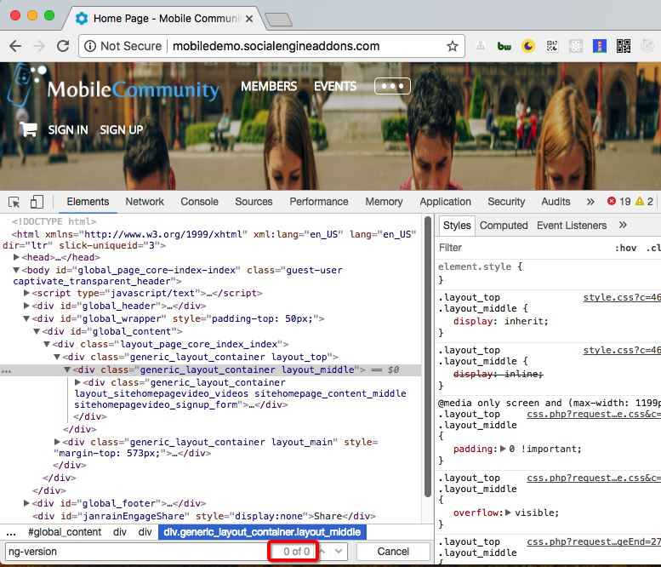Open a new browser tab
This screenshot has width=661, height=567.
pos(278,20)
